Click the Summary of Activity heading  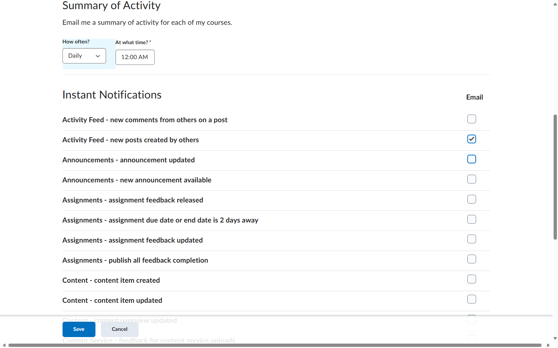tap(112, 5)
